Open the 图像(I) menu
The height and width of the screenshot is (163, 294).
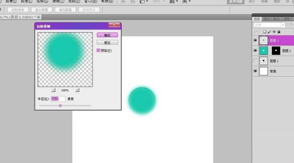(x=11, y=2)
